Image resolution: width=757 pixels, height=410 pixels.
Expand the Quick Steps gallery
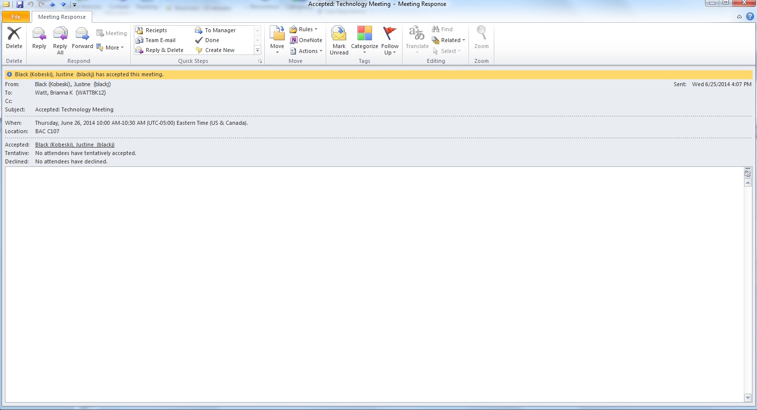(x=257, y=50)
